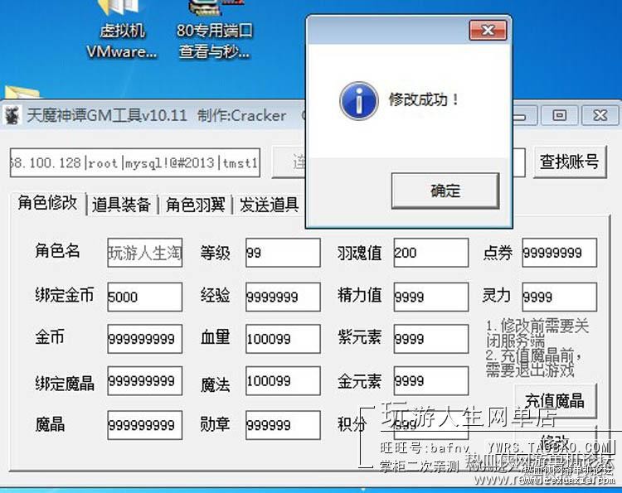Click the blue information icon in the dialog
This screenshot has height=493, width=622.
point(359,100)
